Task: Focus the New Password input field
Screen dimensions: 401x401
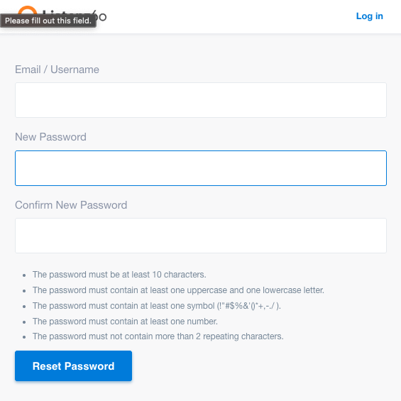Action: pos(201,168)
